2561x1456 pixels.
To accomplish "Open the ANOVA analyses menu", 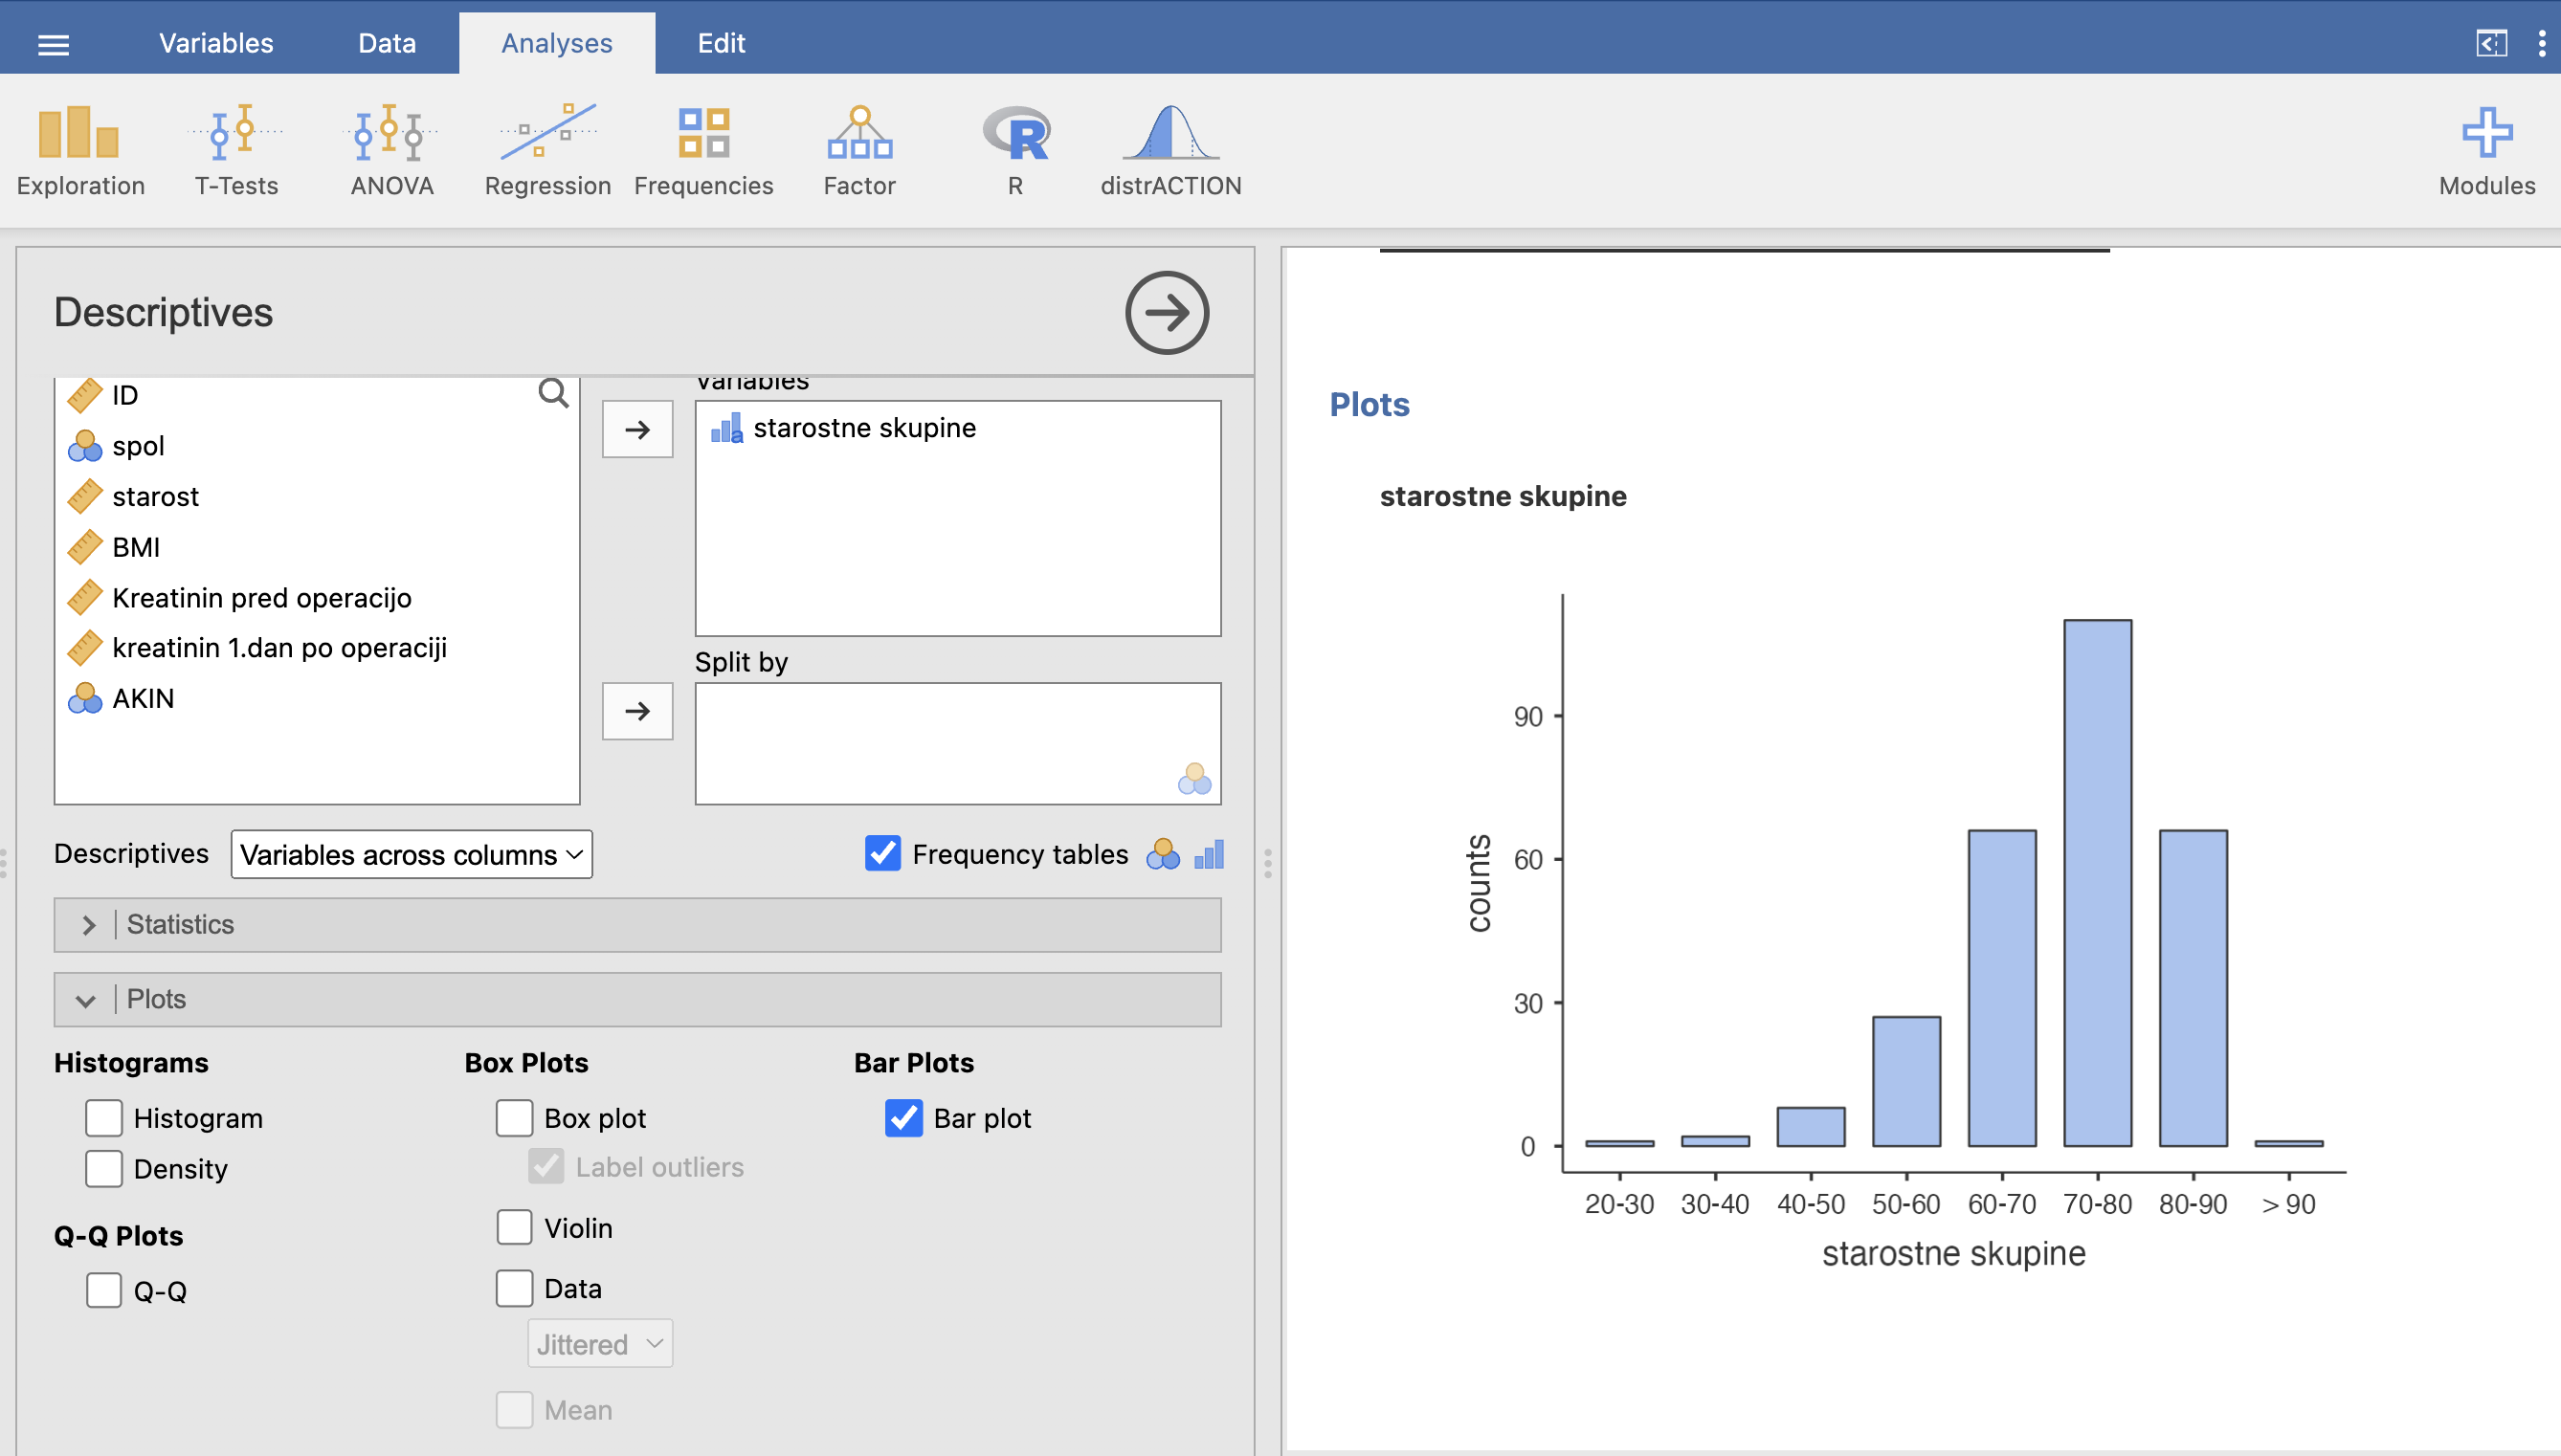I will [392, 150].
